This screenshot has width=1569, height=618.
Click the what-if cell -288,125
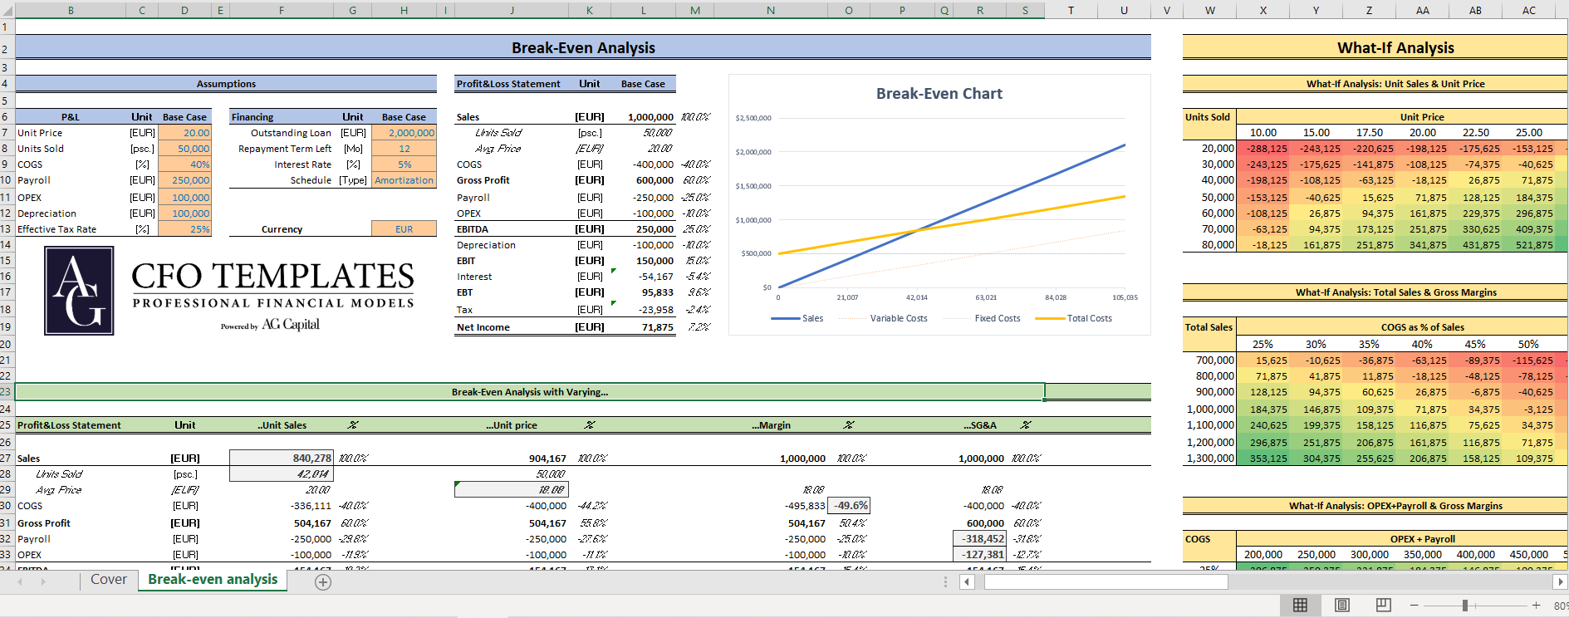coord(1263,149)
